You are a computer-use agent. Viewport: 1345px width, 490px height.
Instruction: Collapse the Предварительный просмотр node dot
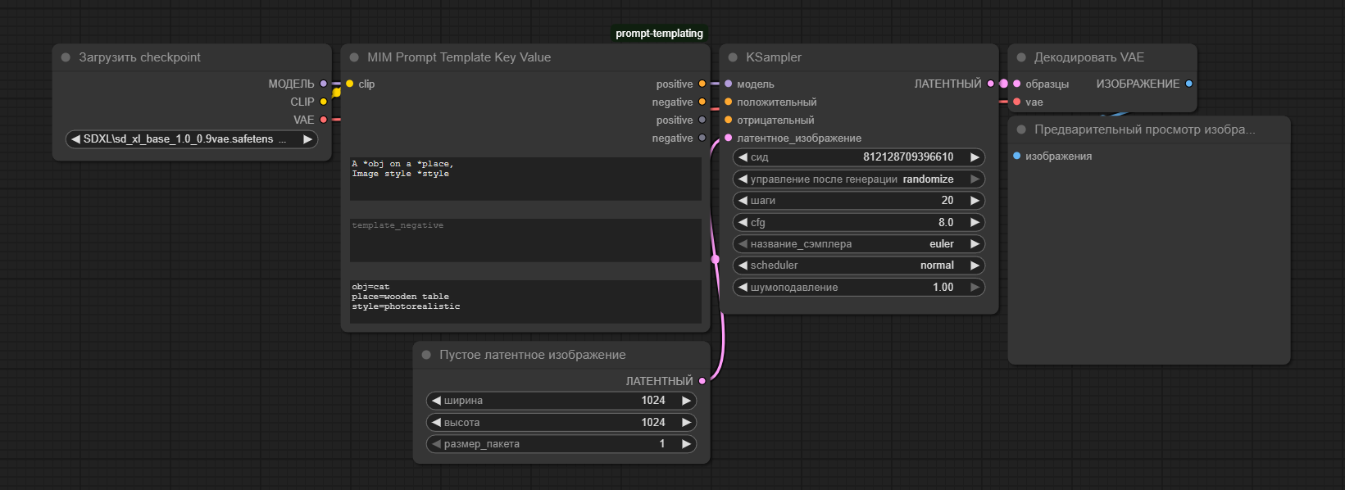pyautogui.click(x=1021, y=129)
